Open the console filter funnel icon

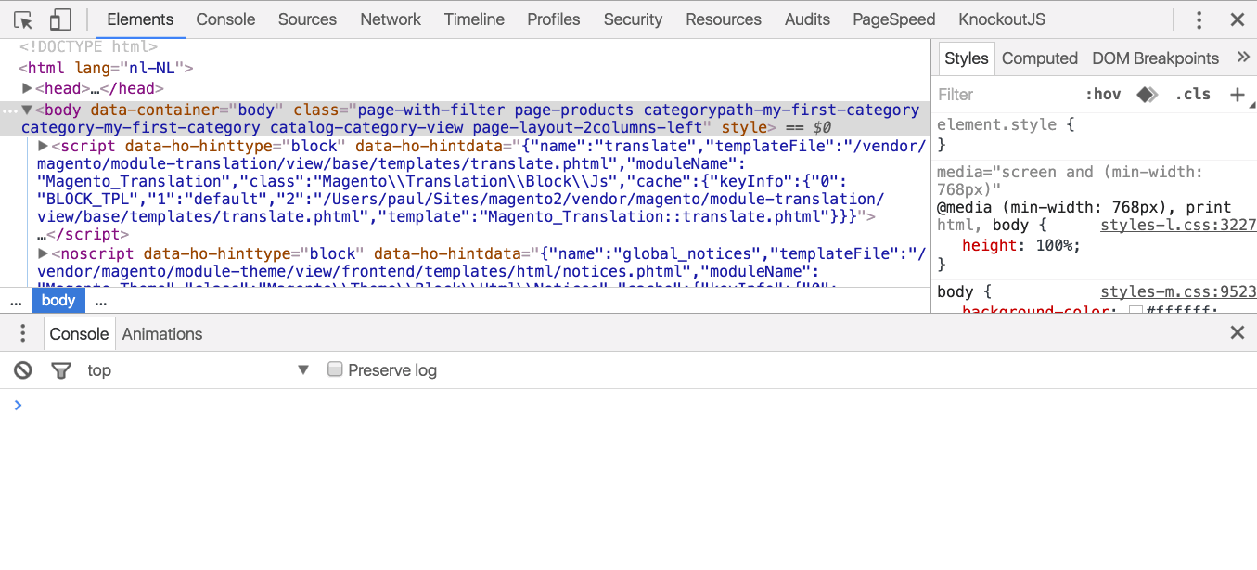(x=60, y=370)
